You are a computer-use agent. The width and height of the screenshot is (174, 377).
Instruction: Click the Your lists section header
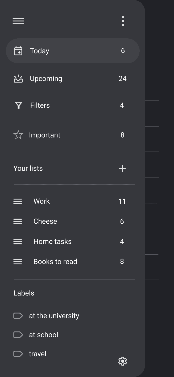pyautogui.click(x=28, y=168)
